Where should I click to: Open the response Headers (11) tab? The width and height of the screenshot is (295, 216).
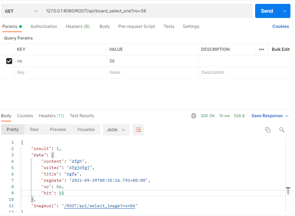point(52,116)
